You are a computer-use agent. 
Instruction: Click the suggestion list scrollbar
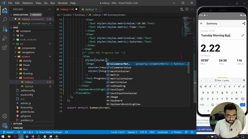pos(188,68)
